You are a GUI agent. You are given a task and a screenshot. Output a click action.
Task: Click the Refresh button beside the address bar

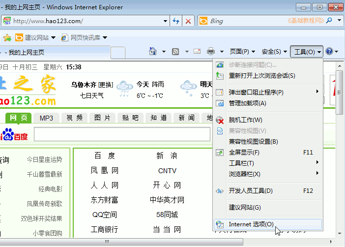tap(176, 21)
